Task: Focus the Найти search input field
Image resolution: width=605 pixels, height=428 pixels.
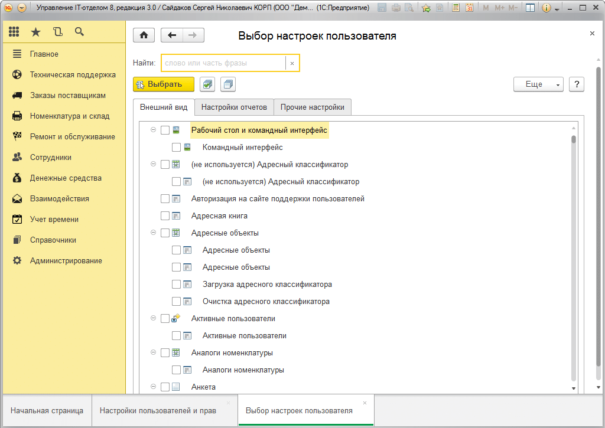Action: [224, 63]
